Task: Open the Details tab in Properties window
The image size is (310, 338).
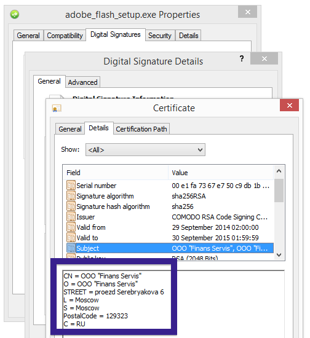Action: tap(189, 36)
